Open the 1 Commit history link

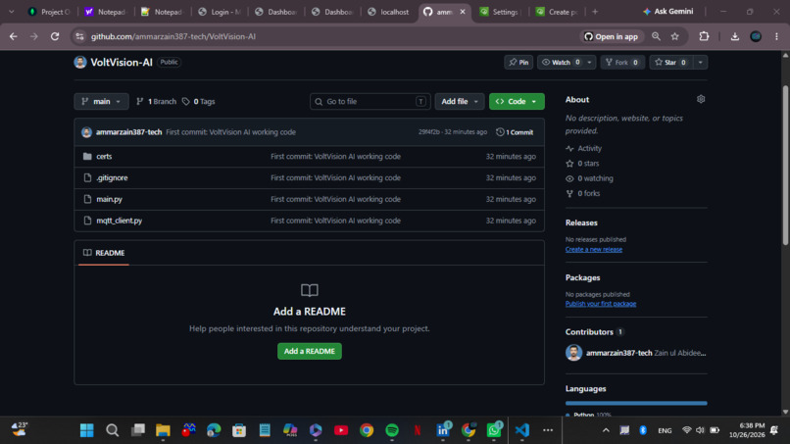515,132
